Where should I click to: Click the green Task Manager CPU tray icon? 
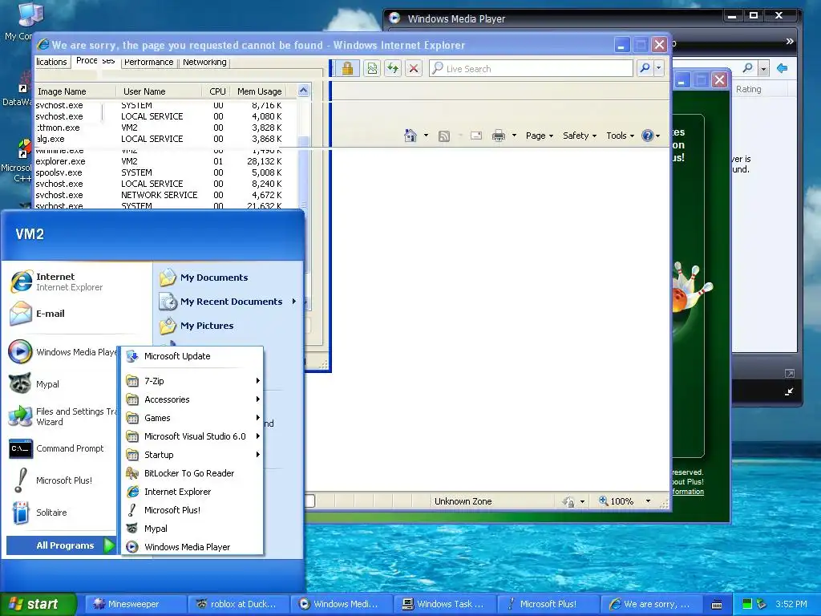tap(747, 604)
